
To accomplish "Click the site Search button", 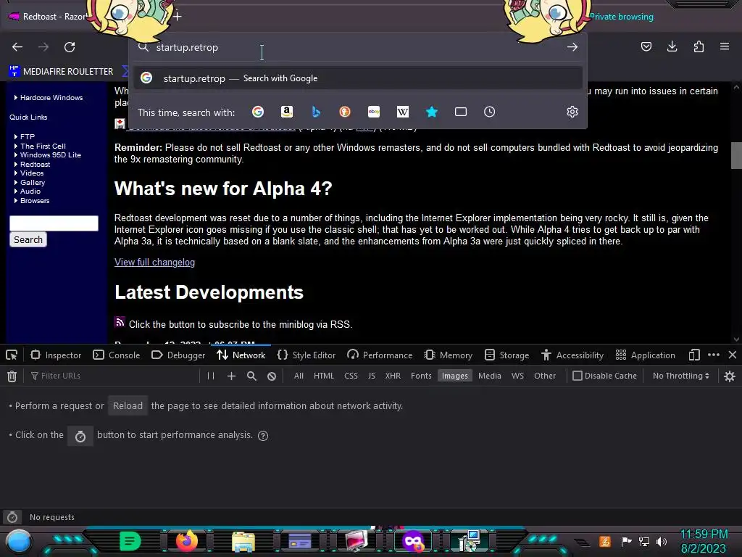I will pos(28,239).
